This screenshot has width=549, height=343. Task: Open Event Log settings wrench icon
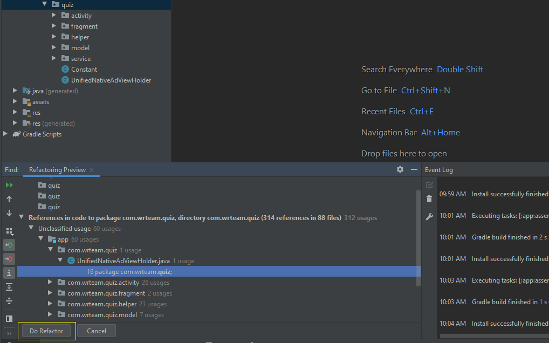pos(429,217)
